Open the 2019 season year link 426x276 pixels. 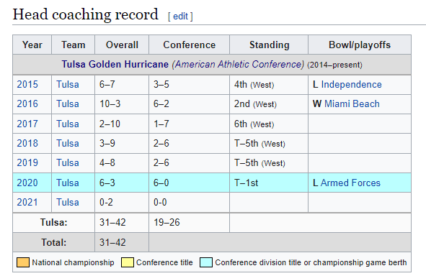point(27,162)
